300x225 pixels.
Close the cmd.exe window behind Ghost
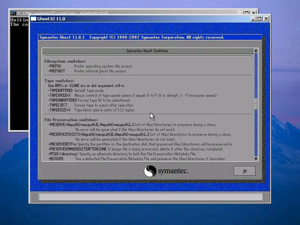coord(253,13)
